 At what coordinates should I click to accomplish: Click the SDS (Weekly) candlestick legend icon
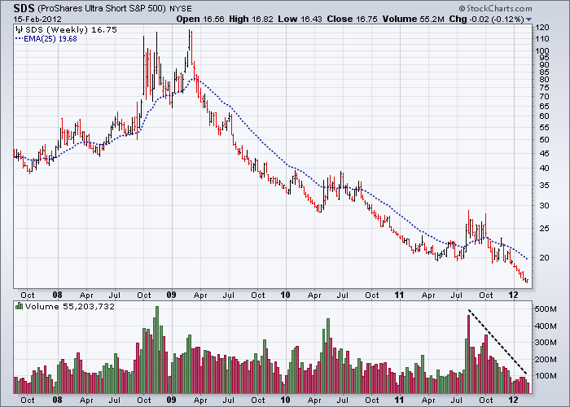19,30
